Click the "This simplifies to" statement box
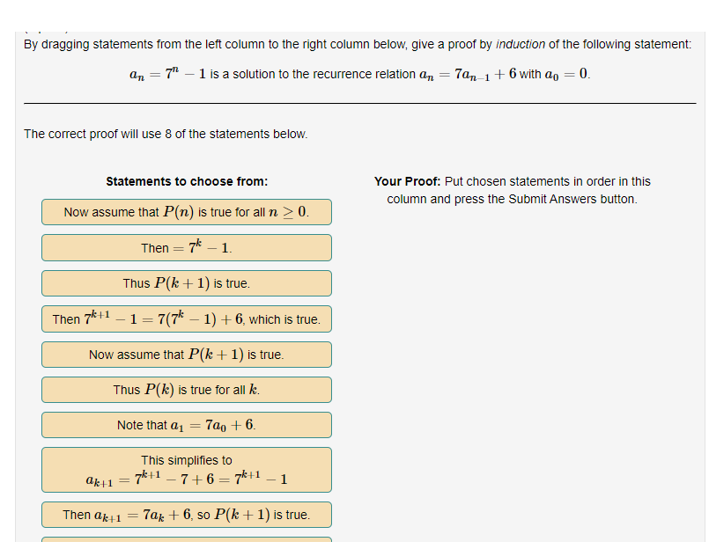The height and width of the screenshot is (549, 709). (x=186, y=469)
